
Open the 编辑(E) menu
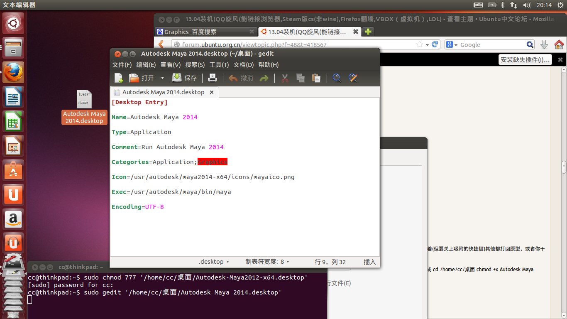click(146, 65)
